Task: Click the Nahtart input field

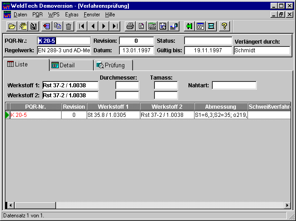Action: click(x=234, y=85)
